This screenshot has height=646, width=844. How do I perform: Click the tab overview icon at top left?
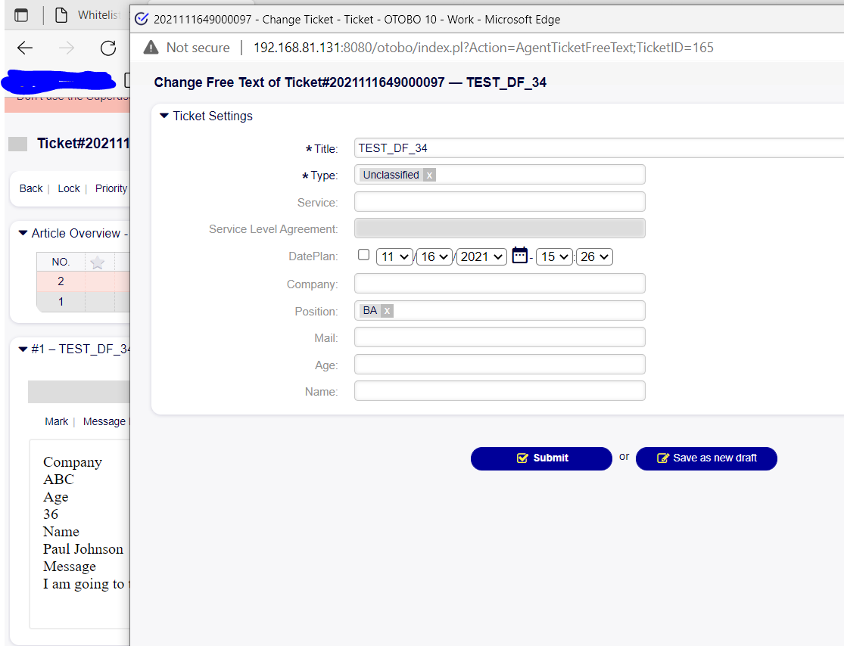point(21,15)
